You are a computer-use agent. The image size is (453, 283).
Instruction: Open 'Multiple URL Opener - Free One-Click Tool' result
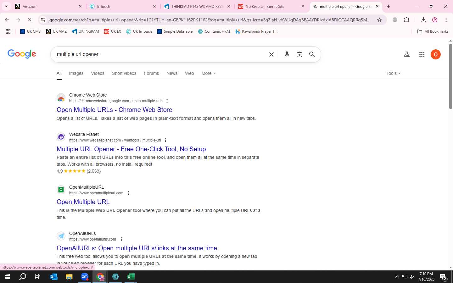pyautogui.click(x=131, y=149)
